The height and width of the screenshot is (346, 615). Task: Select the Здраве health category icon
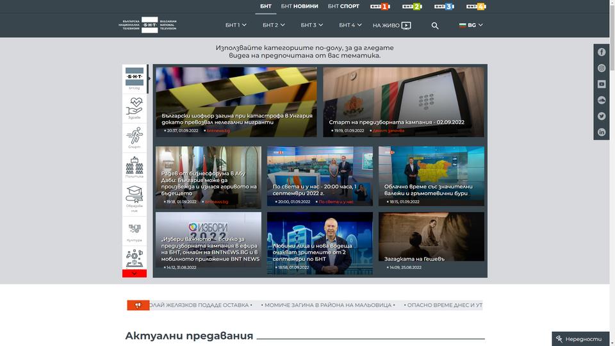135,108
